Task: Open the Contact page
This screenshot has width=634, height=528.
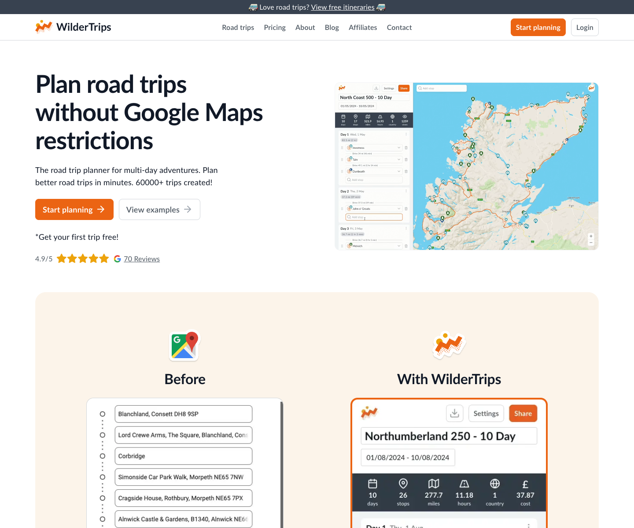Action: tap(399, 27)
